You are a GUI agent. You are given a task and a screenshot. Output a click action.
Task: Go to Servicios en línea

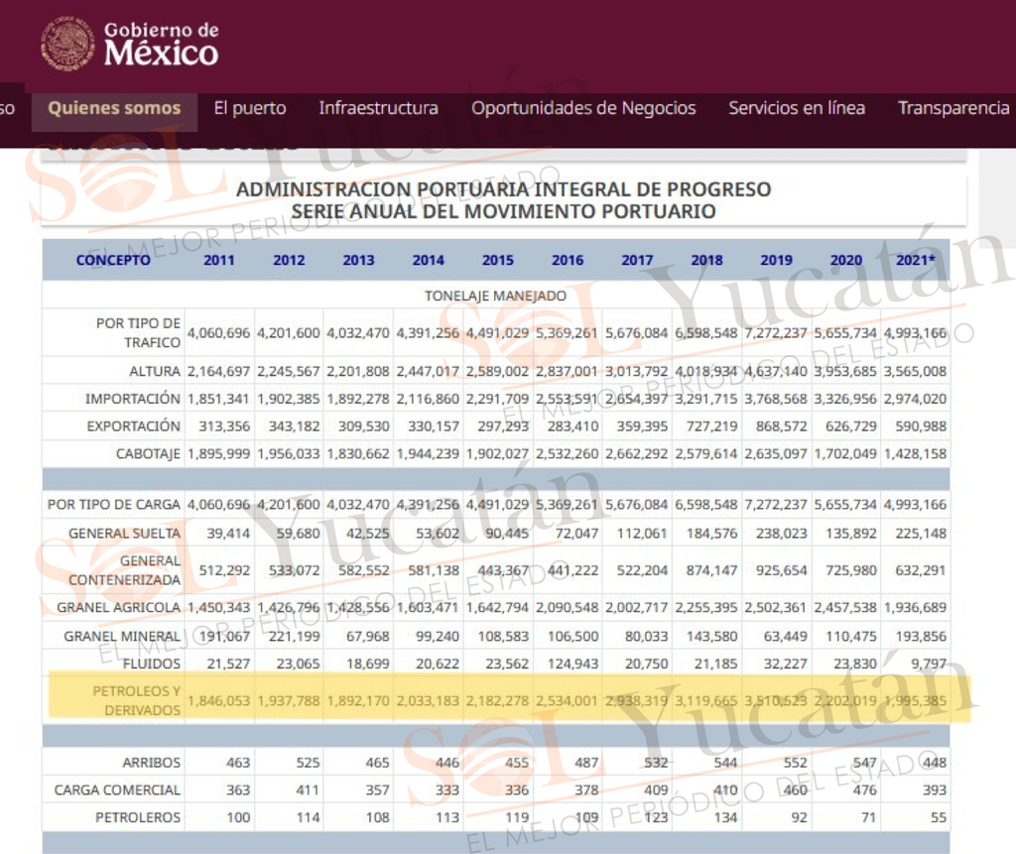pos(797,108)
